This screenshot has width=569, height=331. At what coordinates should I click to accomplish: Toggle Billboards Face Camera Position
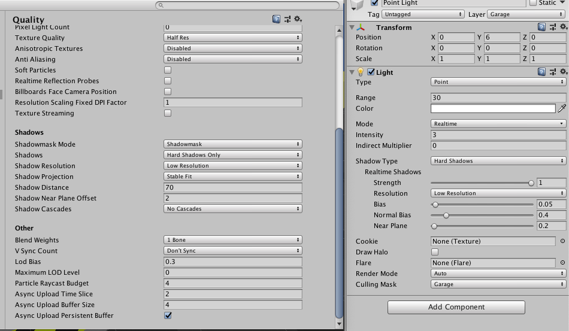[168, 92]
